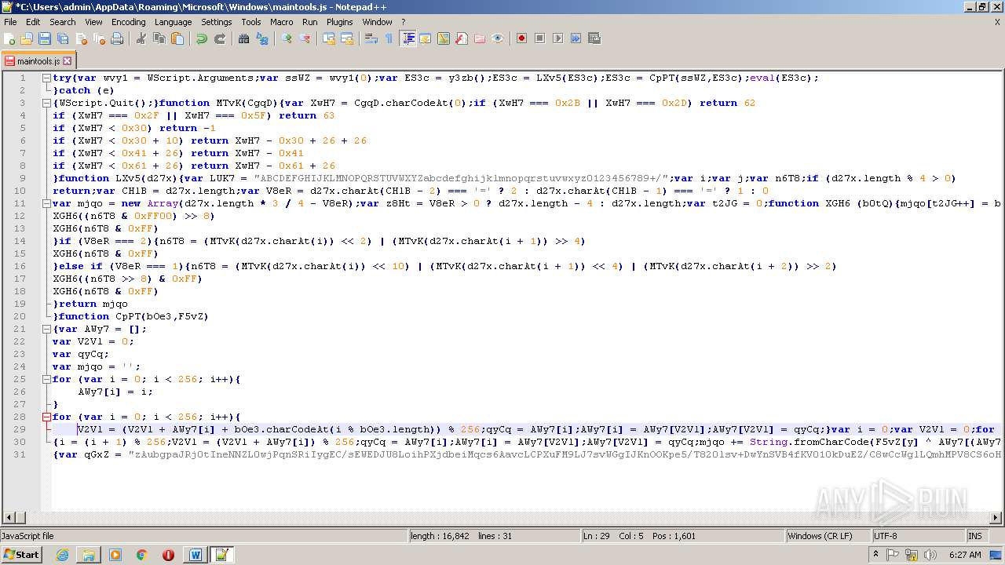1005x565 pixels.
Task: Click the Close document toolbar icon
Action: point(81,38)
